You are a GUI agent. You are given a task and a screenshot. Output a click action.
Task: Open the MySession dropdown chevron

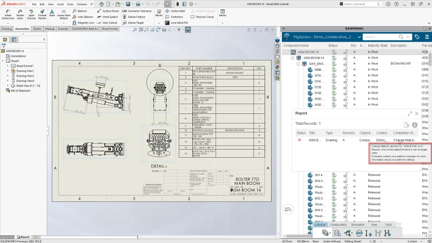(x=359, y=37)
